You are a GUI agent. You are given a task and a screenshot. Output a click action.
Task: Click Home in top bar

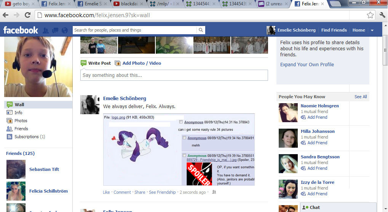tap(359, 30)
